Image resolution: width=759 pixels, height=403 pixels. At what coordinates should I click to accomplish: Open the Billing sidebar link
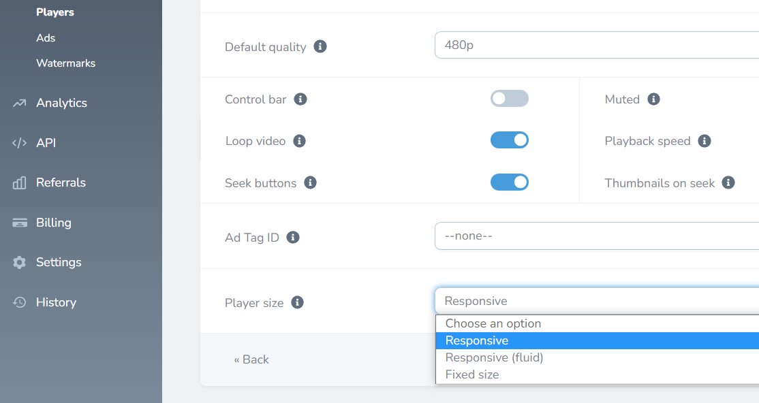click(54, 223)
